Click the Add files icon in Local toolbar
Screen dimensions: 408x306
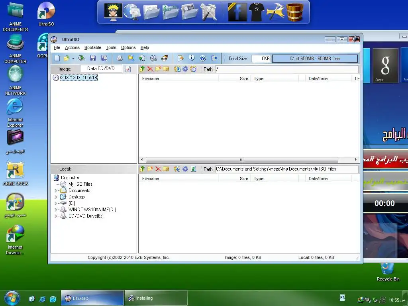point(177,169)
